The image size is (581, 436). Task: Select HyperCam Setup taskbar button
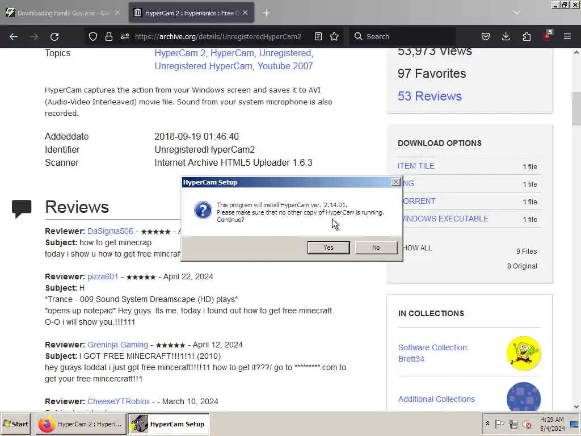pyautogui.click(x=169, y=424)
